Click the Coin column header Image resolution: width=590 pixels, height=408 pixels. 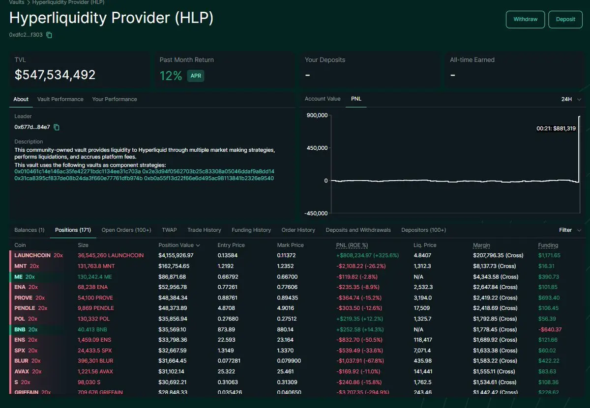(20, 245)
